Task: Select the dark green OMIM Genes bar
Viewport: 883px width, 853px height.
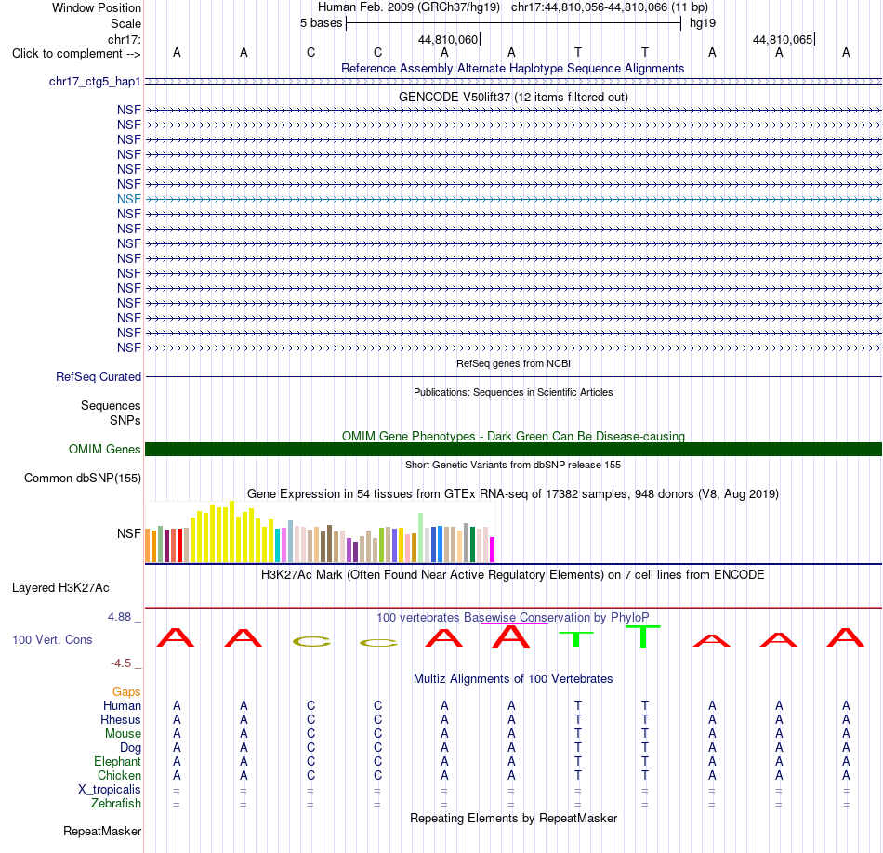Action: [513, 450]
